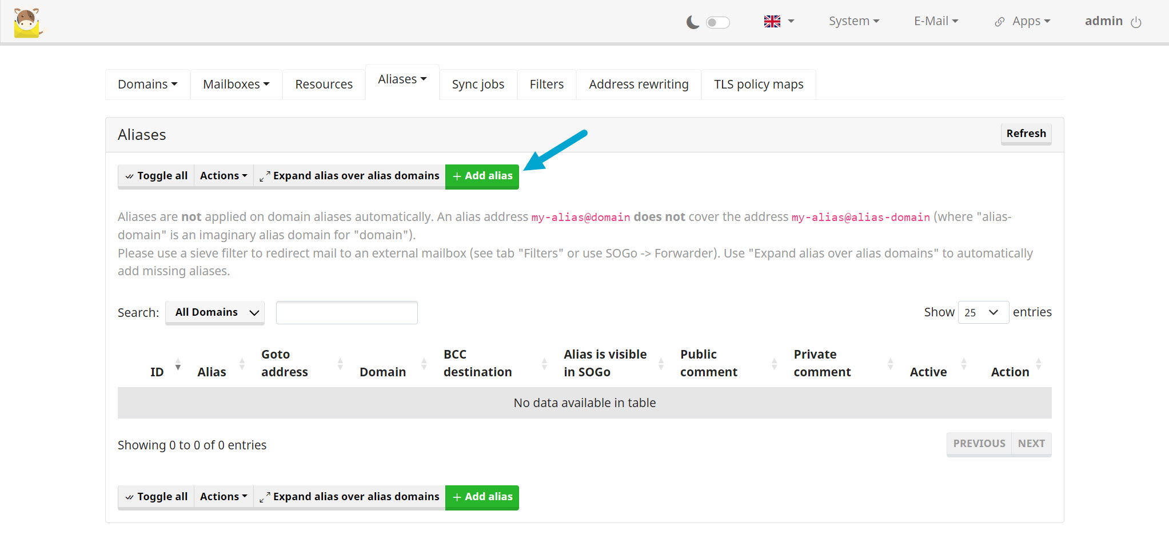Open the Show entries count dropdown
The width and height of the screenshot is (1169, 555).
tap(983, 312)
